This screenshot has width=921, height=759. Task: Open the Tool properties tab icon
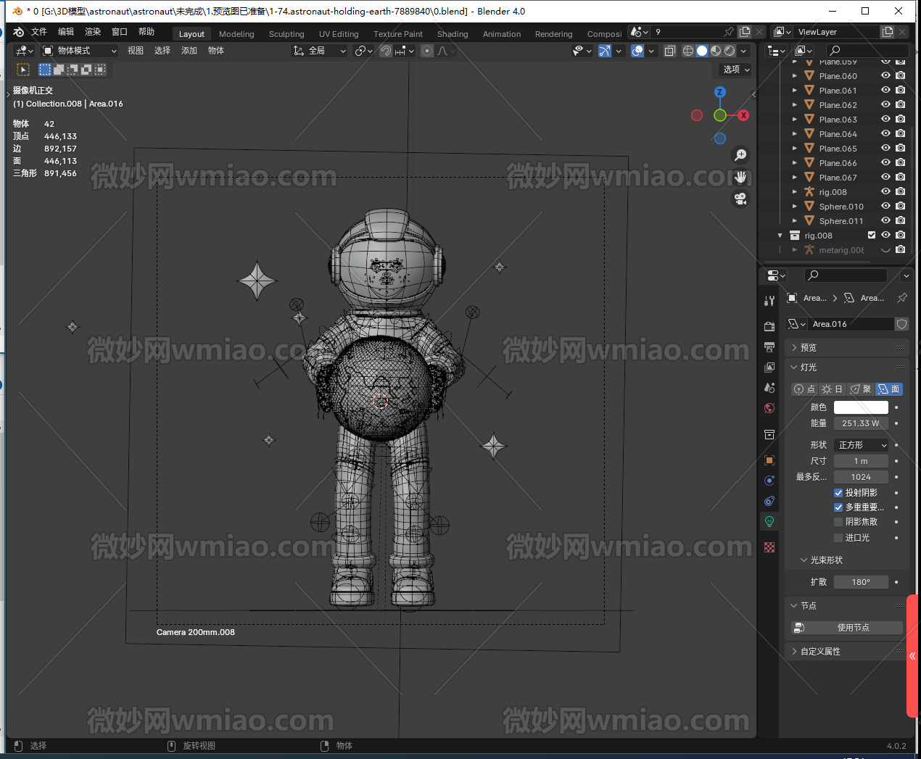tap(769, 300)
